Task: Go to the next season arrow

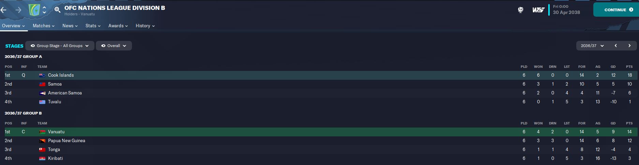Action: [x=629, y=46]
